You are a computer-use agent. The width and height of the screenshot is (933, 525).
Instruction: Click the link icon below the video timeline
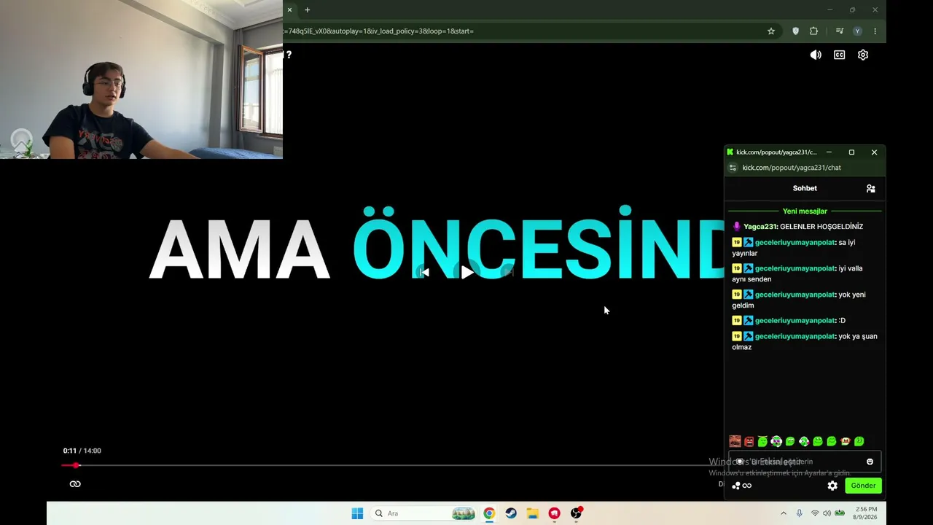click(75, 484)
